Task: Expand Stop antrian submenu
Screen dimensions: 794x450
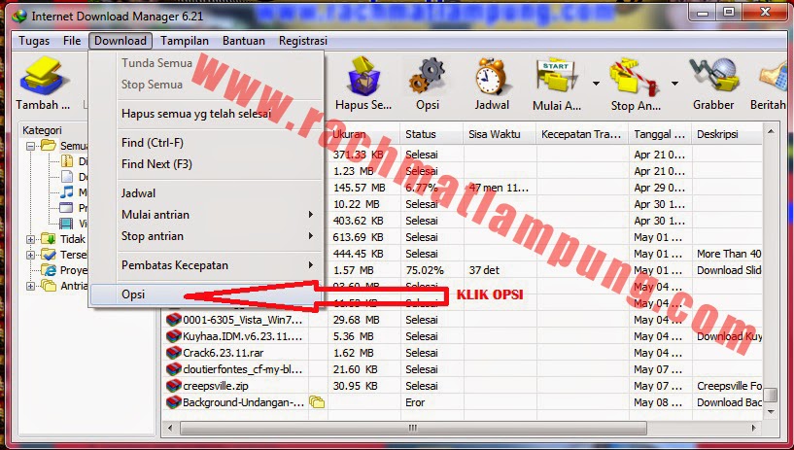Action: (x=311, y=236)
